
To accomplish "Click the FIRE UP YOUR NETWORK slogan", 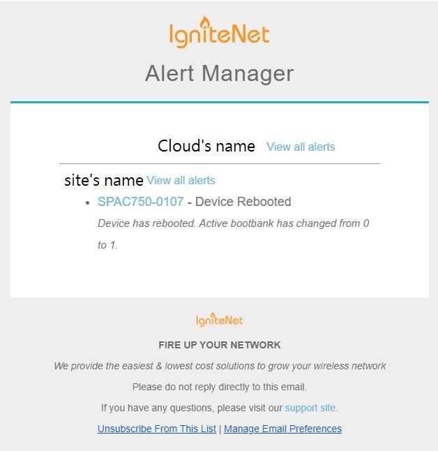I will 219,345.
